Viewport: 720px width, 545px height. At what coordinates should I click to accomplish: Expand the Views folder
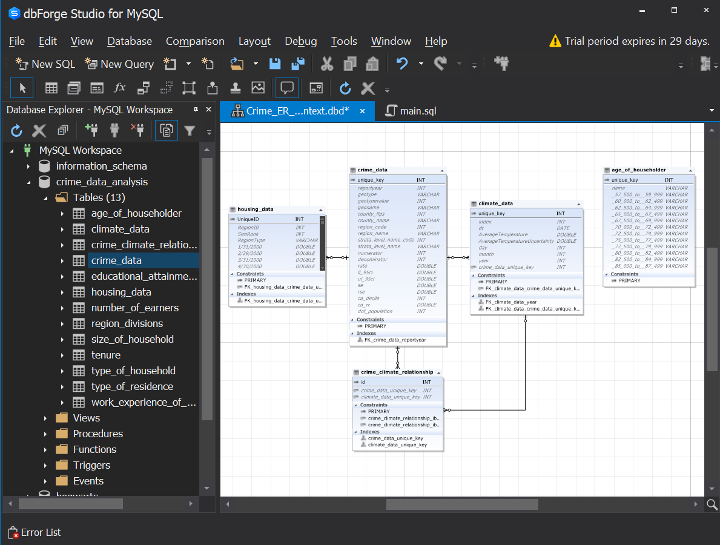(x=45, y=418)
